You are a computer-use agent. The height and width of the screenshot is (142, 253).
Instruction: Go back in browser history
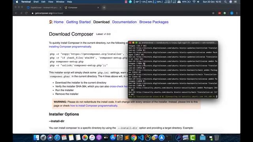pos(16,13)
